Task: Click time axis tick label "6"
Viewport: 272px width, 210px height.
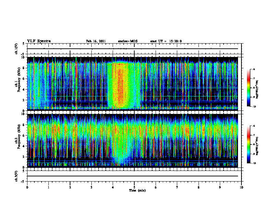Action: tap(156, 187)
